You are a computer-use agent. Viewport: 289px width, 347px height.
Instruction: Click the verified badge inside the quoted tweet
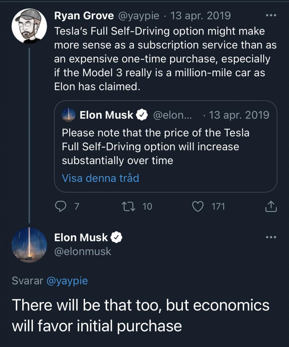[x=142, y=115]
